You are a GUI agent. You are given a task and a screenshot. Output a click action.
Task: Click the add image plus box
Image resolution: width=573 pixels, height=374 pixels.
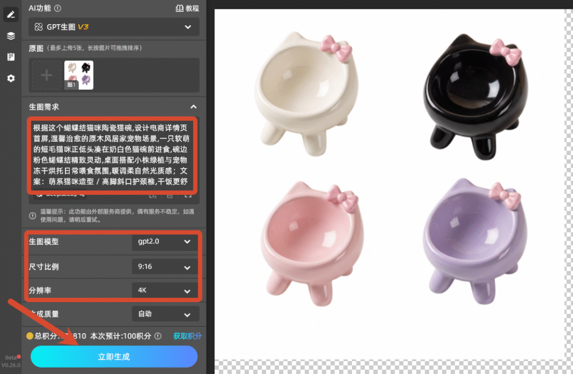pos(46,76)
